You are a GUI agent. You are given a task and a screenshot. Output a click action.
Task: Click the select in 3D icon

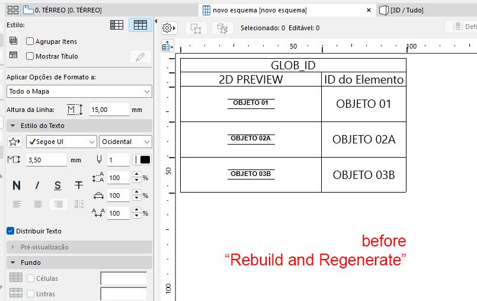pyautogui.click(x=222, y=28)
